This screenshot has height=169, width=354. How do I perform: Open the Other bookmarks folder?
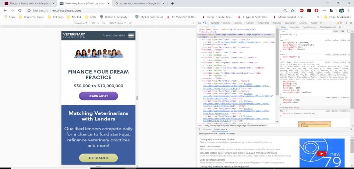(337, 17)
